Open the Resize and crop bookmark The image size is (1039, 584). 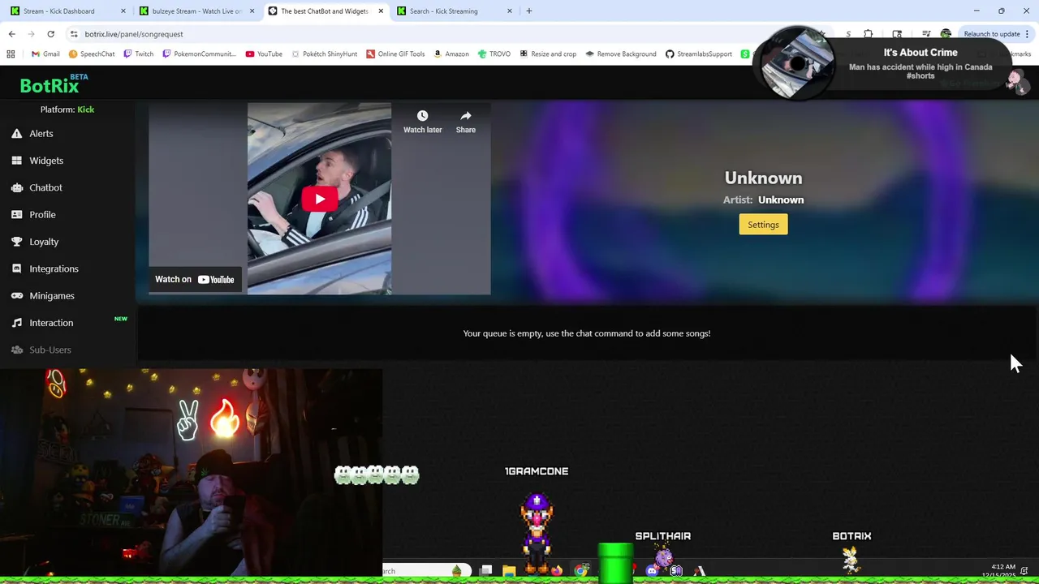point(548,54)
